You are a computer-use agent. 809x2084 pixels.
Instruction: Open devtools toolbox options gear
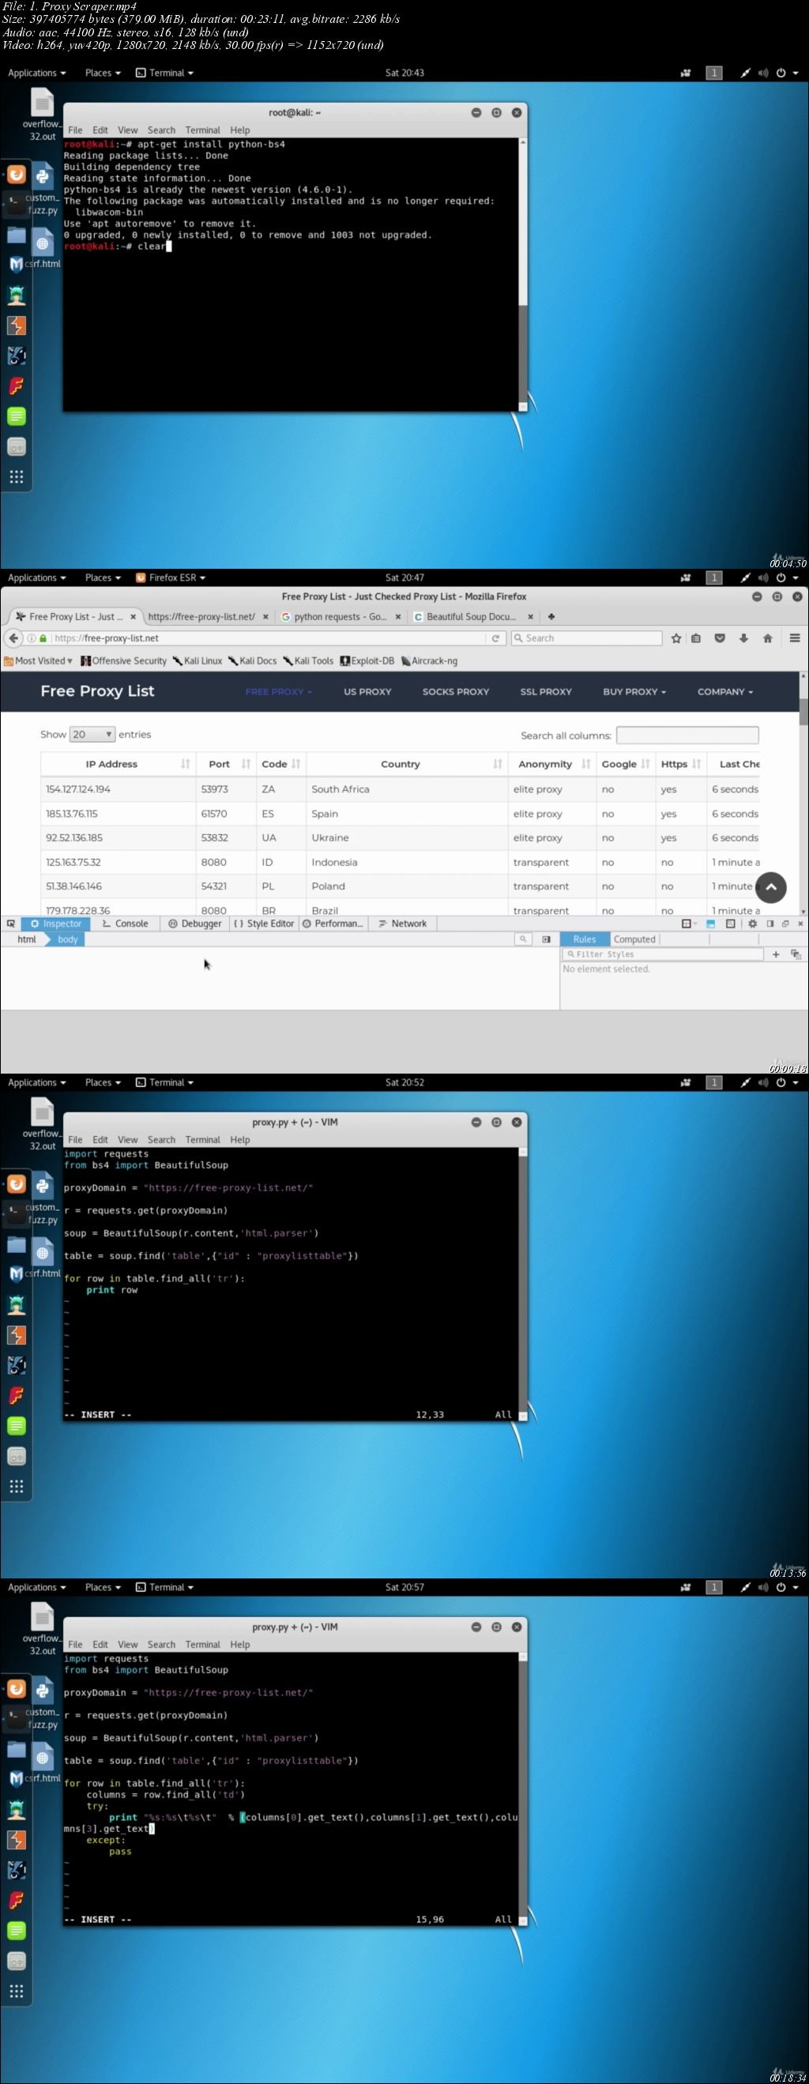tap(752, 923)
